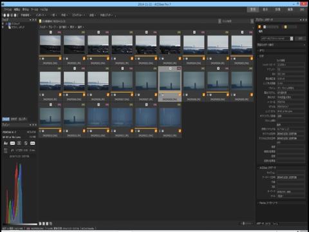
Task: Close the プレビュー preview panel
Action: [x=35, y=125]
